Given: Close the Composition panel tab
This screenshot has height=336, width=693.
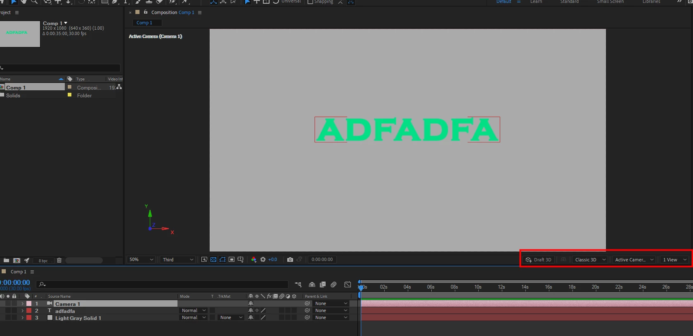Looking at the screenshot, I should pos(130,12).
